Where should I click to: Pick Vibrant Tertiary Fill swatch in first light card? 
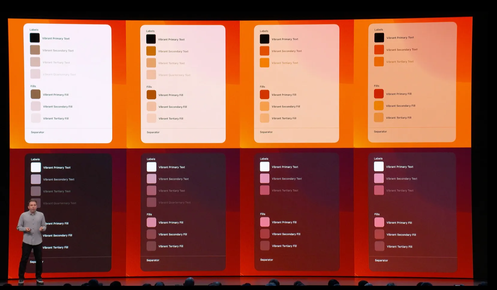click(36, 118)
